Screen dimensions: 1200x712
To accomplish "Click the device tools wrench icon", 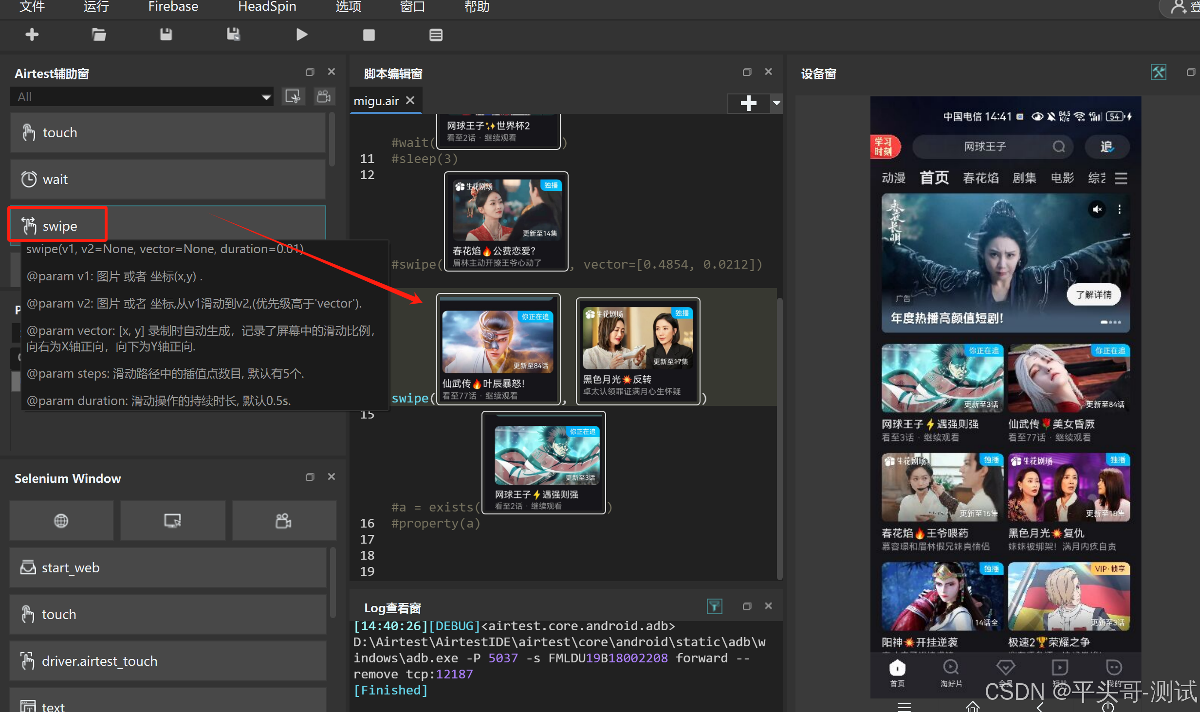I will click(x=1158, y=73).
